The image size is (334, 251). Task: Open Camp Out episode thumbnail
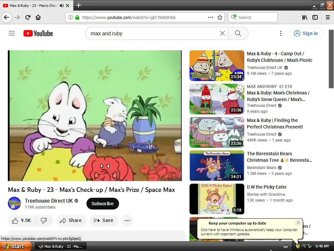217,65
